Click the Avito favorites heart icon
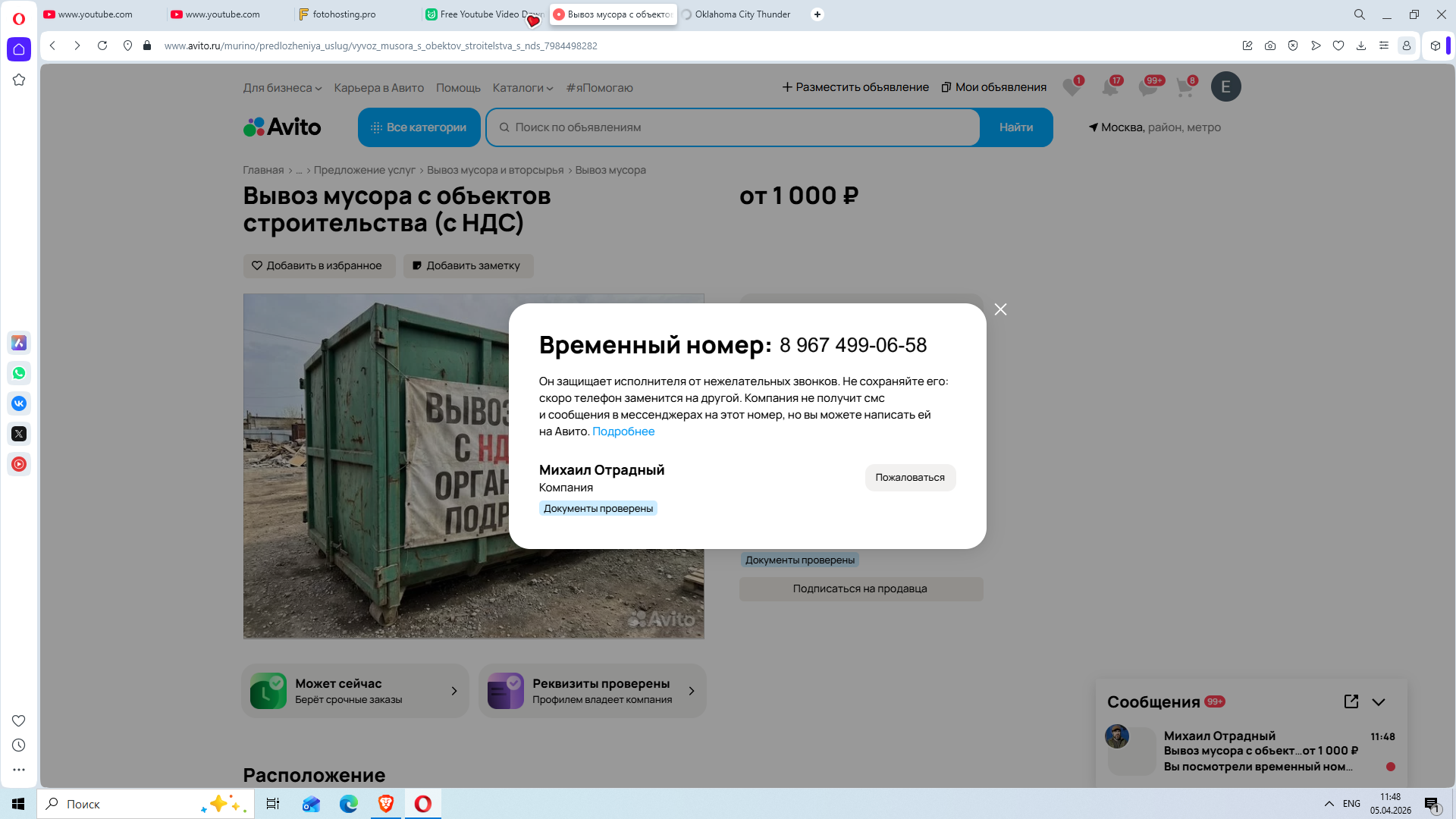This screenshot has width=1456, height=819. pos(1072,88)
